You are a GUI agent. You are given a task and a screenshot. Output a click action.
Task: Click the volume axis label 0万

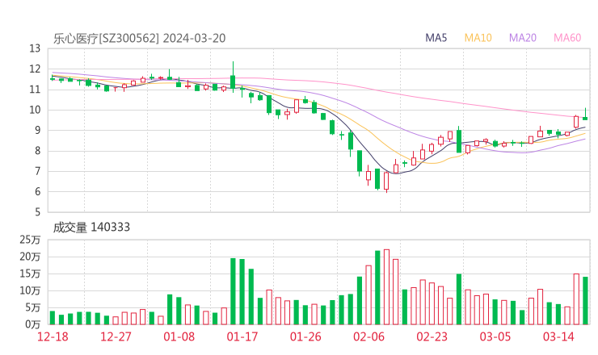32,324
